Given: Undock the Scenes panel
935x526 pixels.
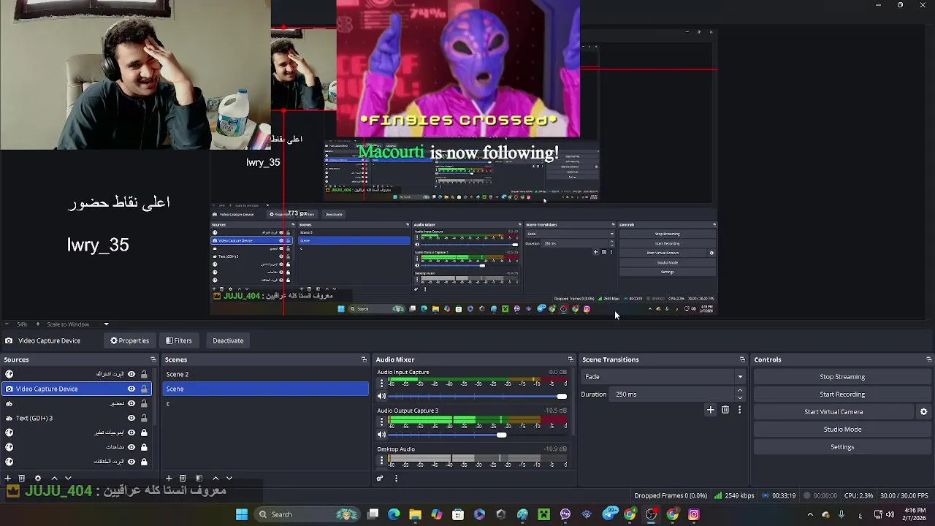Looking at the screenshot, I should (364, 359).
